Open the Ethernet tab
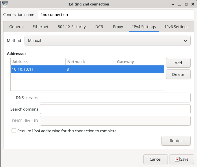 (40, 27)
